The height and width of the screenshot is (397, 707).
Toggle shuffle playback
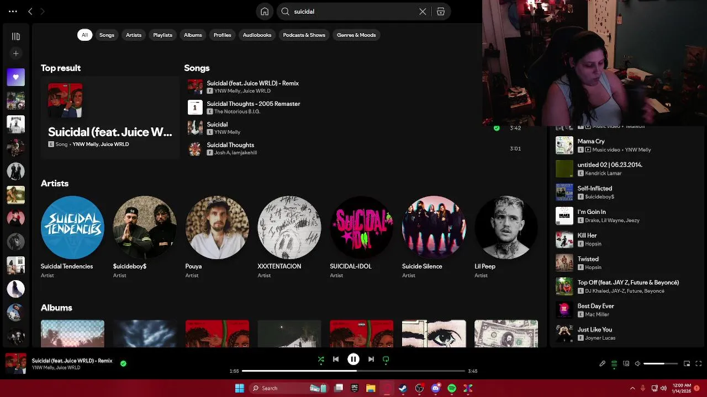pyautogui.click(x=321, y=359)
